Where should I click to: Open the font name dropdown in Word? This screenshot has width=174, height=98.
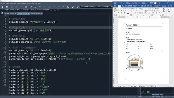coord(135,9)
